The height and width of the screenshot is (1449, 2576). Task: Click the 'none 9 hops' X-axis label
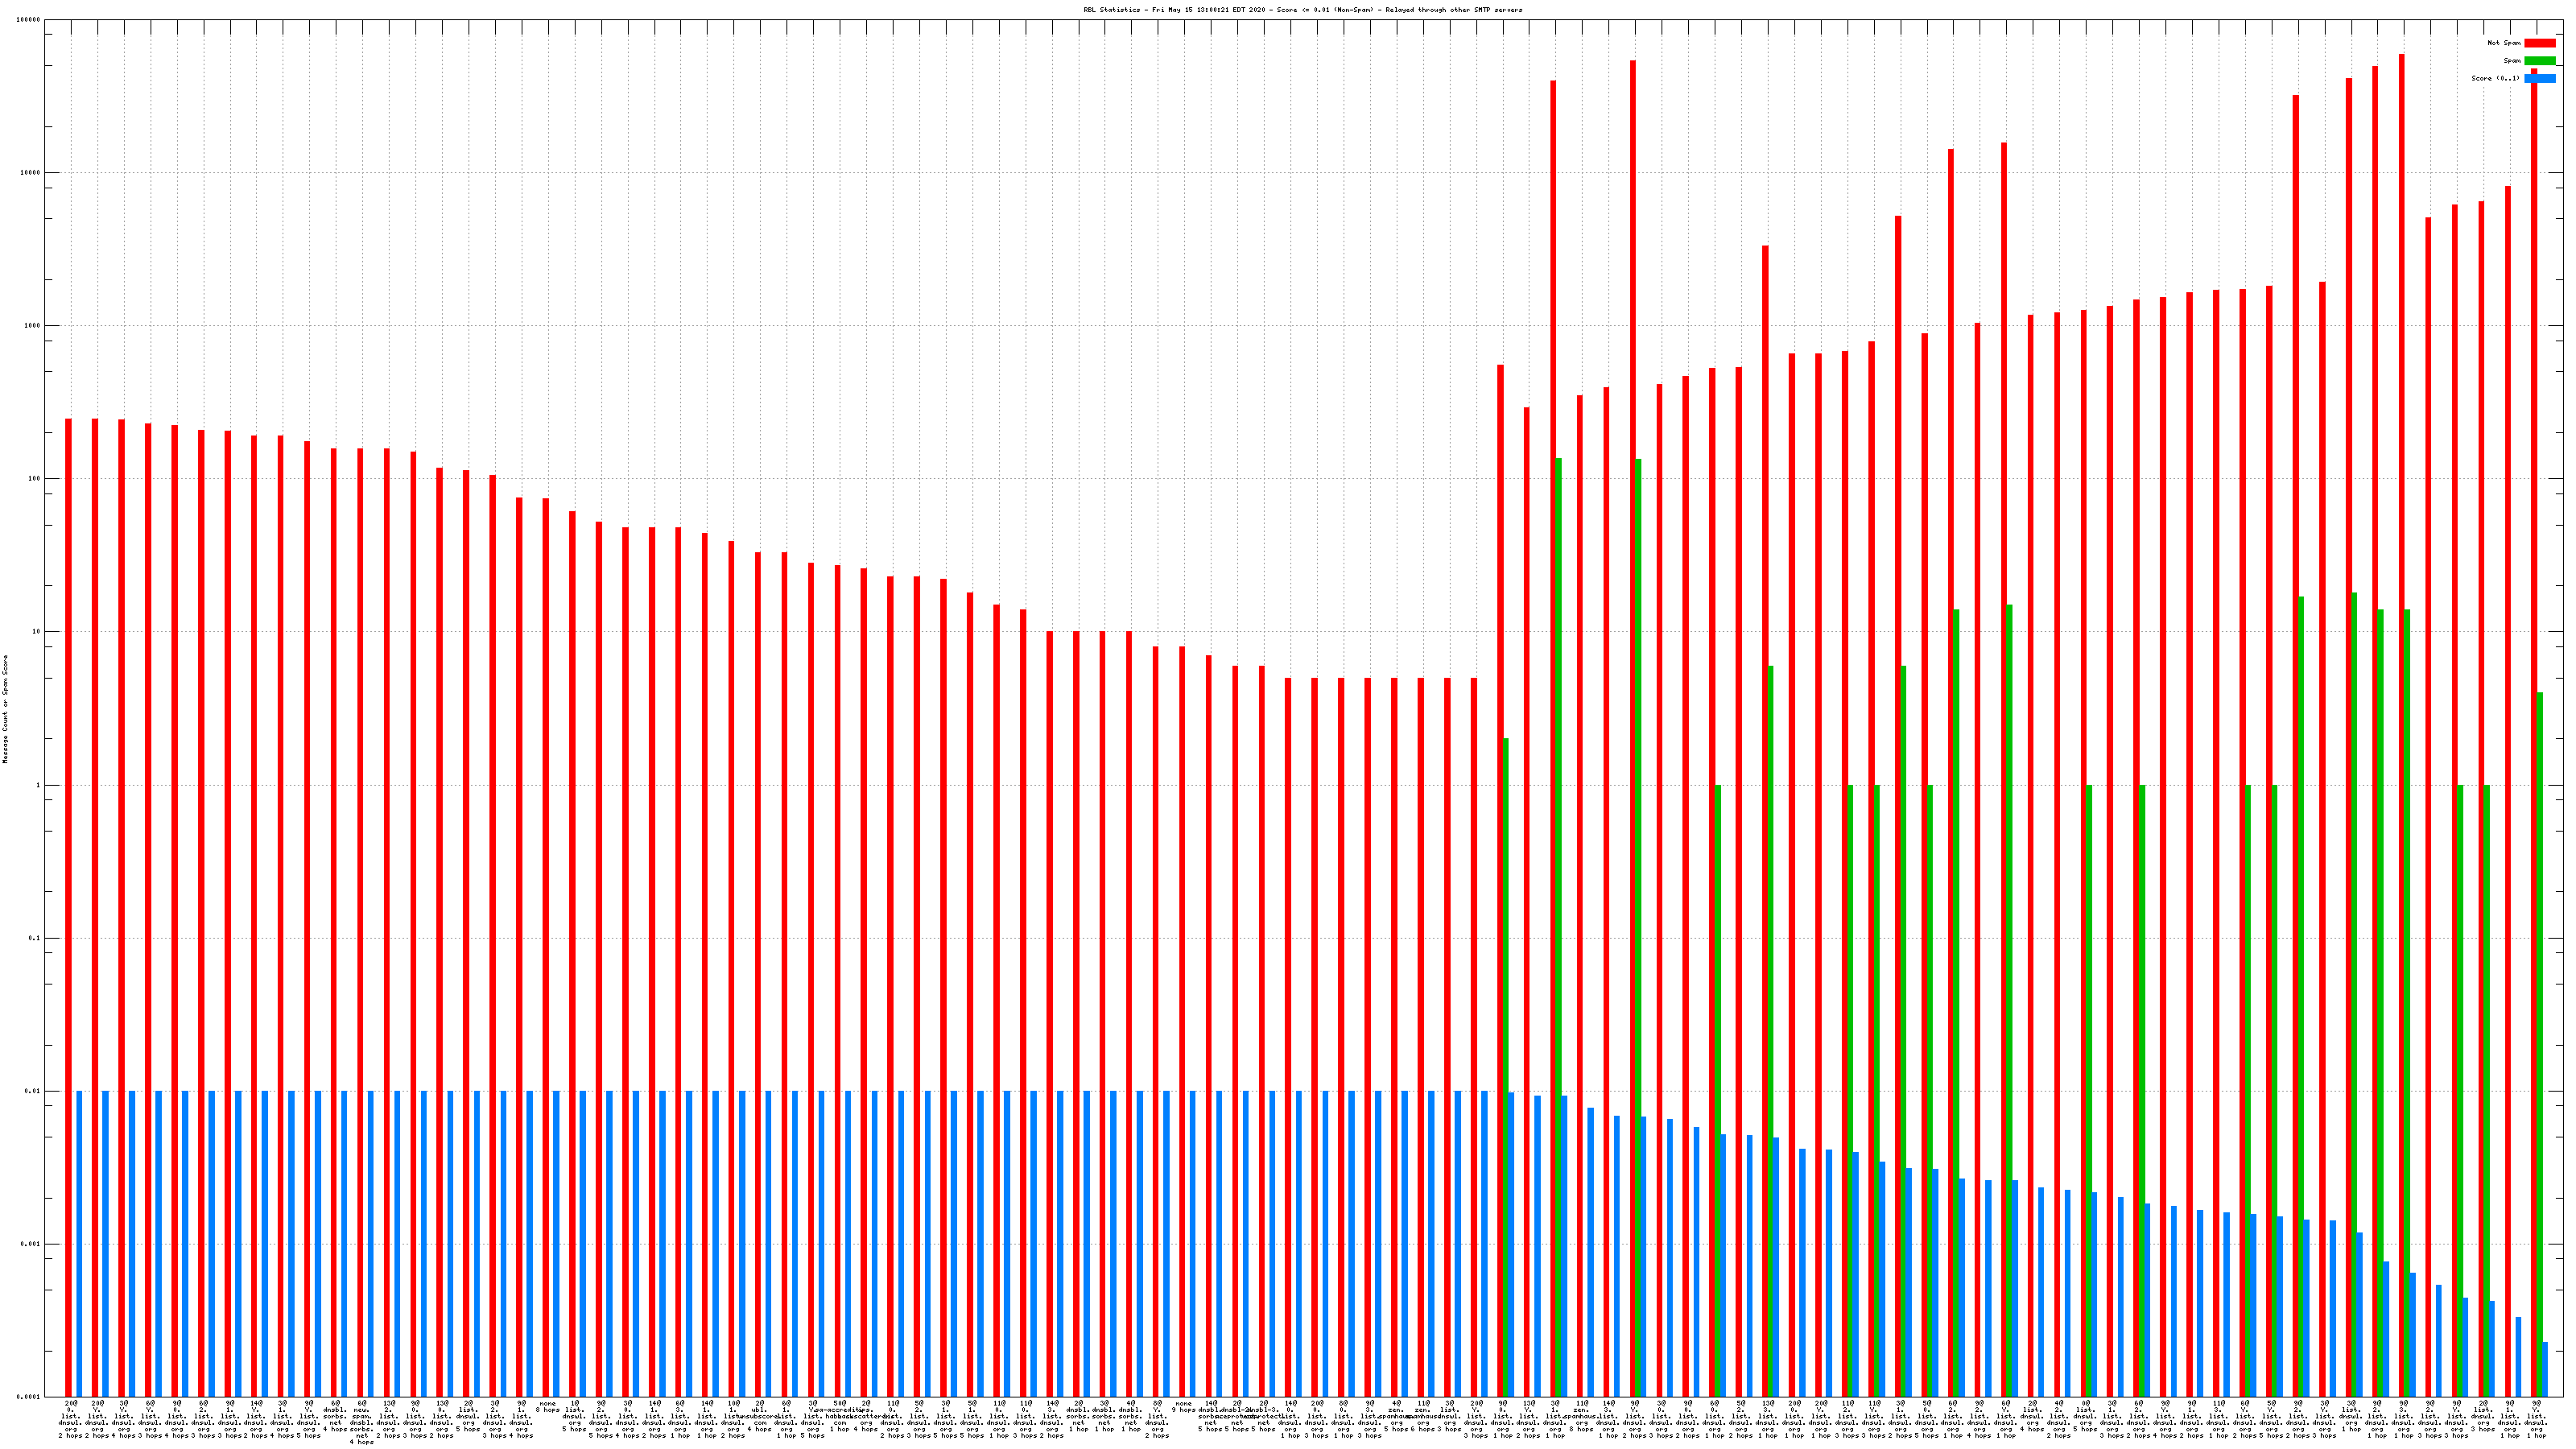pos(1184,1407)
